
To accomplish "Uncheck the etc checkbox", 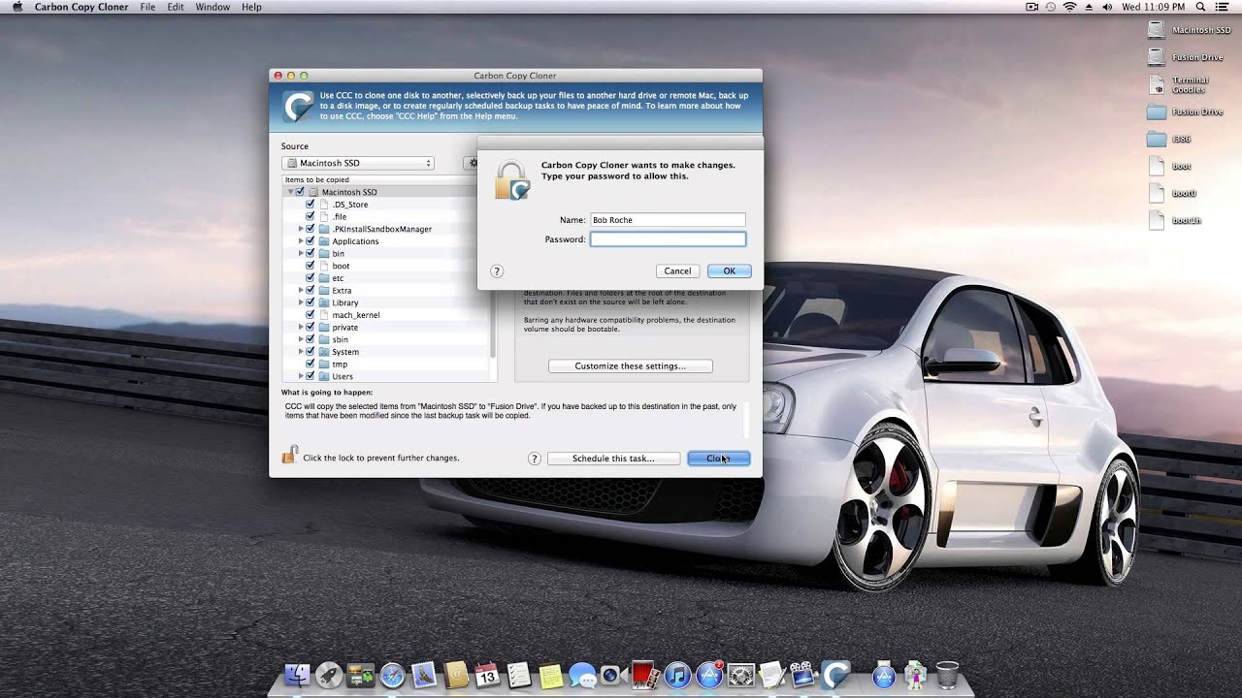I will click(310, 278).
